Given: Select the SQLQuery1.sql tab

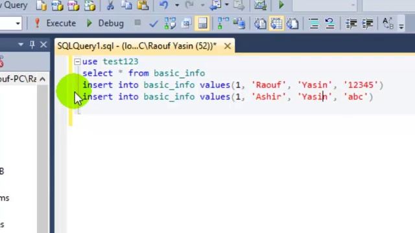Looking at the screenshot, I should (x=137, y=46).
